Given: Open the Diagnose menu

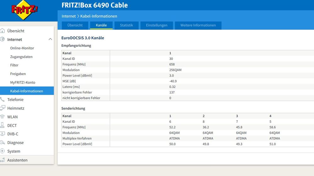Looking at the screenshot, I should click(15, 143).
